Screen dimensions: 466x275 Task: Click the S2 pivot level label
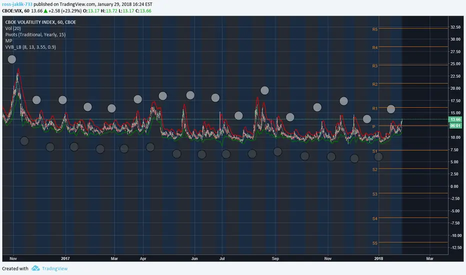click(x=375, y=169)
